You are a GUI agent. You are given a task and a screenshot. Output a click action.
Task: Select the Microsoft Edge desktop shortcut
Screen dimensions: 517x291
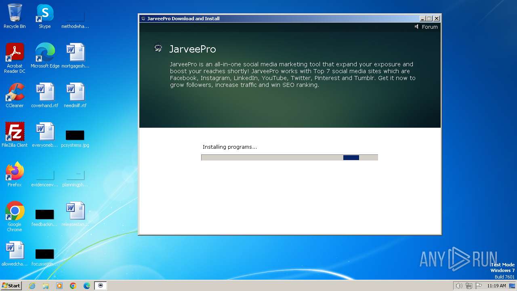pos(45,56)
